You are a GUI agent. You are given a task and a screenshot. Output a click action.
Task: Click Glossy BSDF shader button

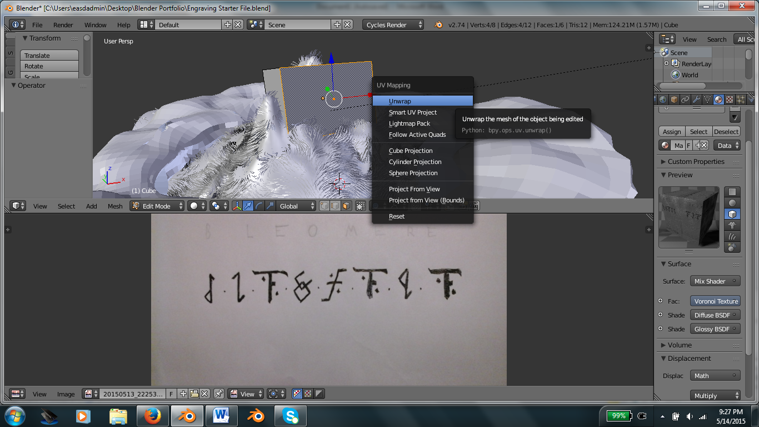point(716,329)
